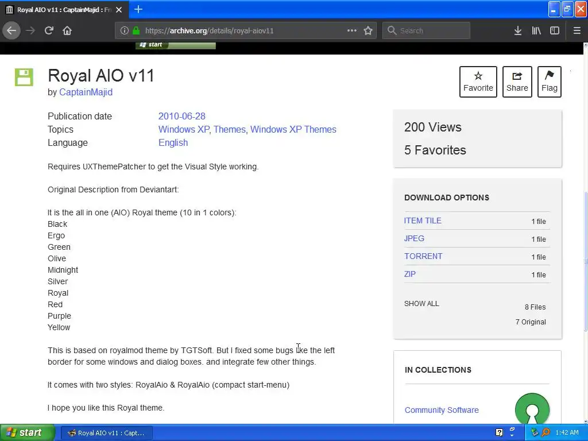Screen dimensions: 588x441
Task: Click the green arrow tray icon
Action: pos(535,432)
